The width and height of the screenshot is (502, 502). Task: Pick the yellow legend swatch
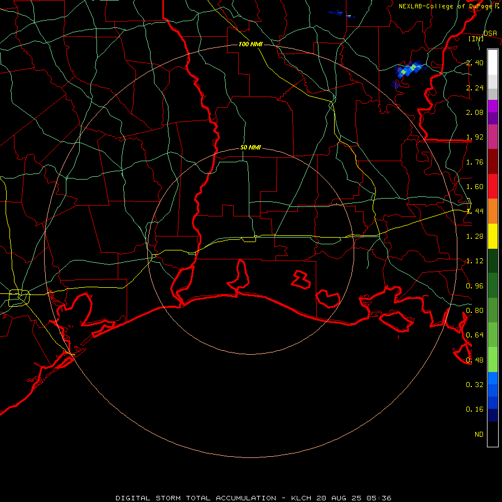coord(493,236)
